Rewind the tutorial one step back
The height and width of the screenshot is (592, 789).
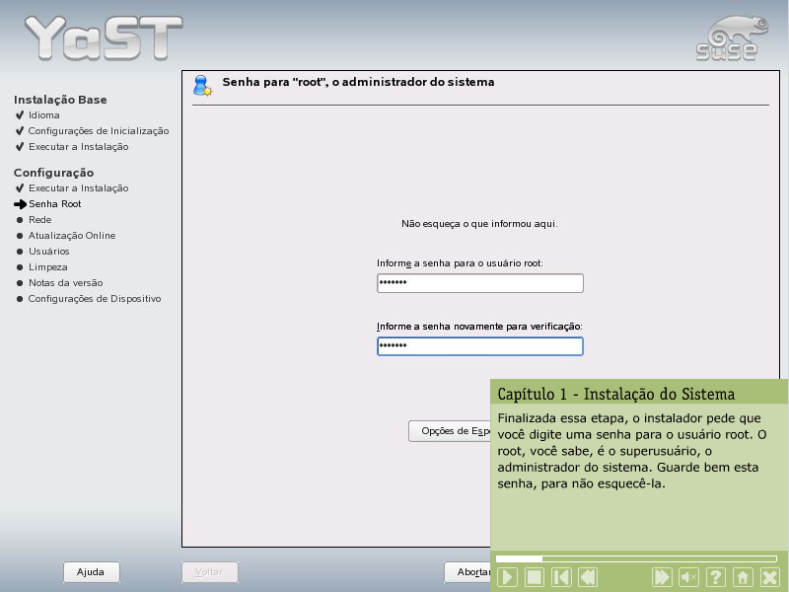pyautogui.click(x=588, y=577)
